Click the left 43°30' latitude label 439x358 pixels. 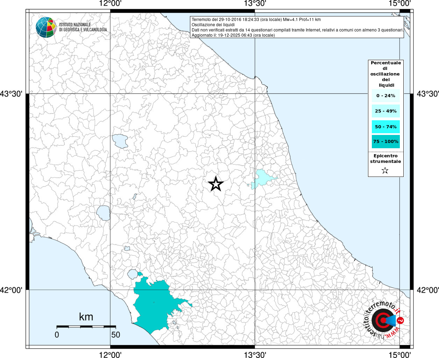tap(12, 94)
